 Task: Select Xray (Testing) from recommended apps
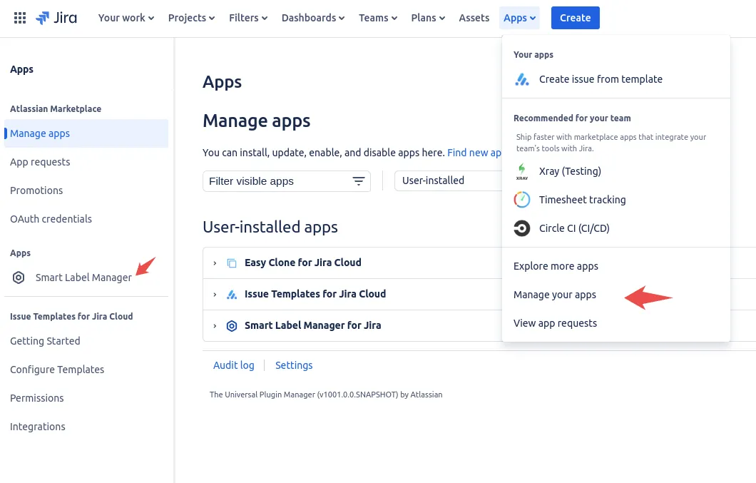pyautogui.click(x=615, y=171)
